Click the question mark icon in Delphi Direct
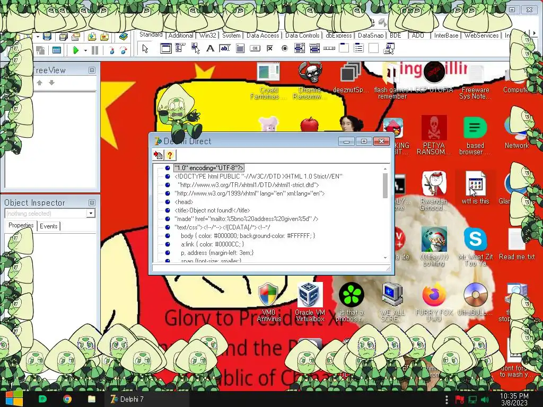 click(170, 155)
